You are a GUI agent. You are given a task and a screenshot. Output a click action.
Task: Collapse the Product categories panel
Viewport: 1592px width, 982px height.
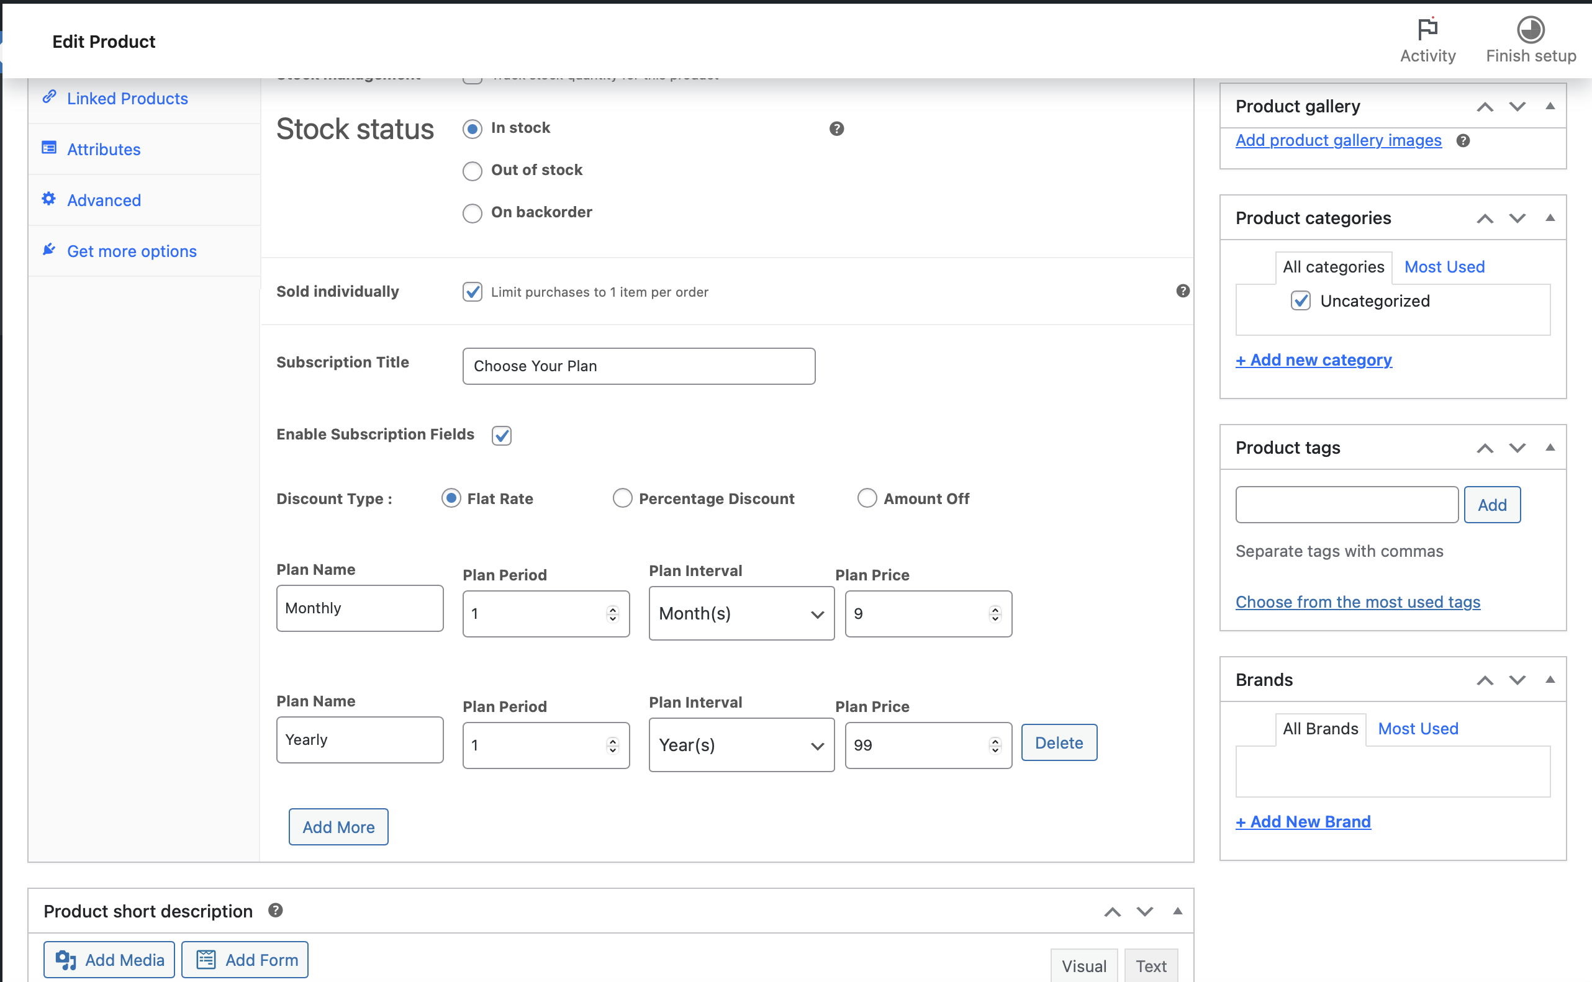tap(1550, 218)
